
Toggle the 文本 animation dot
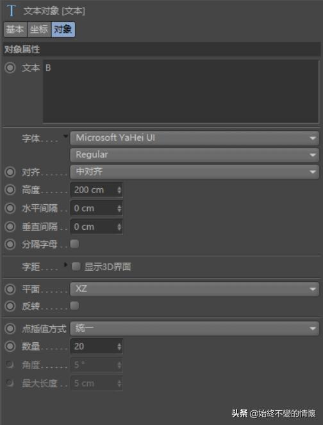[10, 67]
